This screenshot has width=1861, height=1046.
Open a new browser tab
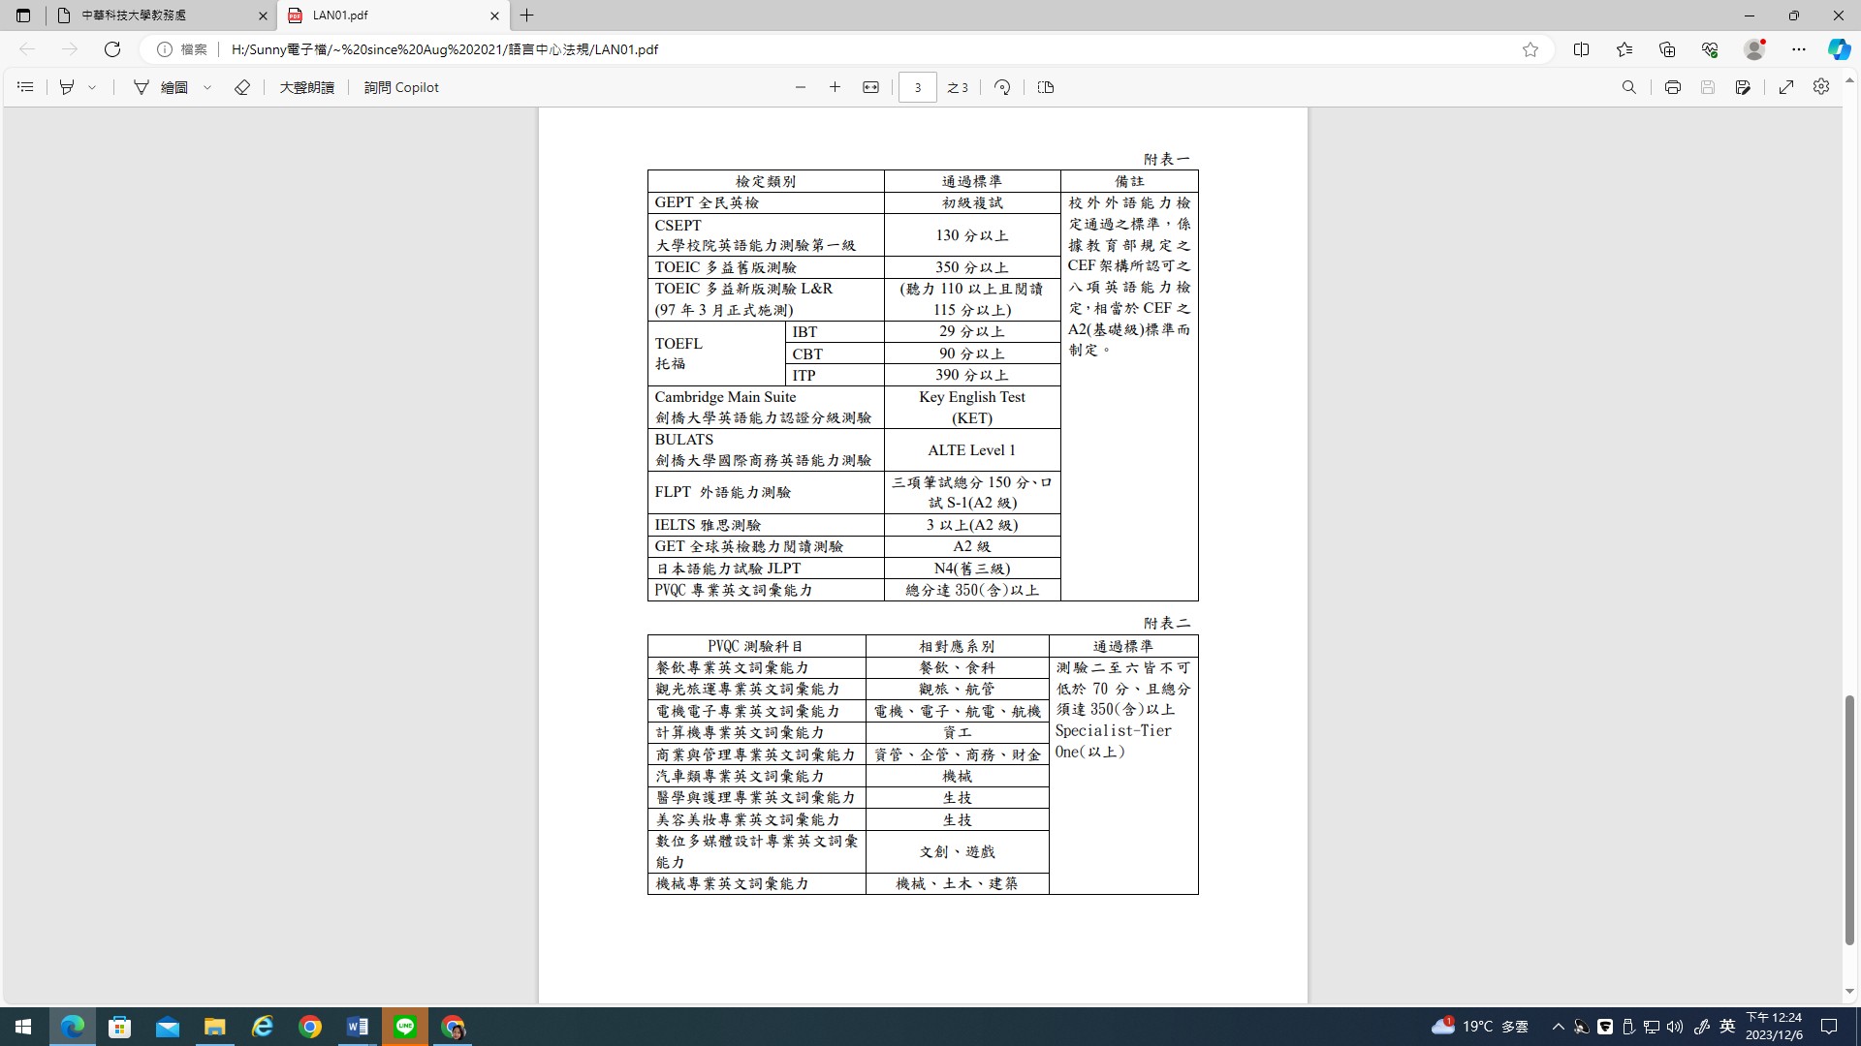[x=527, y=15]
